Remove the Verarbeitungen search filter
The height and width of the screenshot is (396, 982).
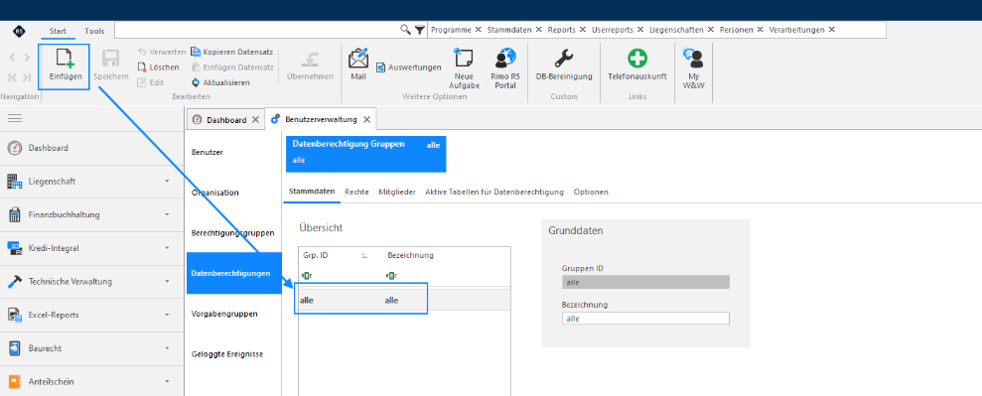pyautogui.click(x=831, y=30)
